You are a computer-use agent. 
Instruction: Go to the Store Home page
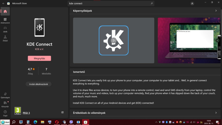tap(5, 11)
